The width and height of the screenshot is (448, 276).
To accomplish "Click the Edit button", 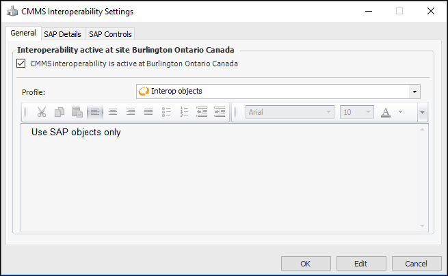I will point(361,264).
